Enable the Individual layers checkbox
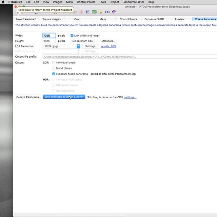Image resolution: width=217 pixels, height=217 pixels. click(x=54, y=63)
